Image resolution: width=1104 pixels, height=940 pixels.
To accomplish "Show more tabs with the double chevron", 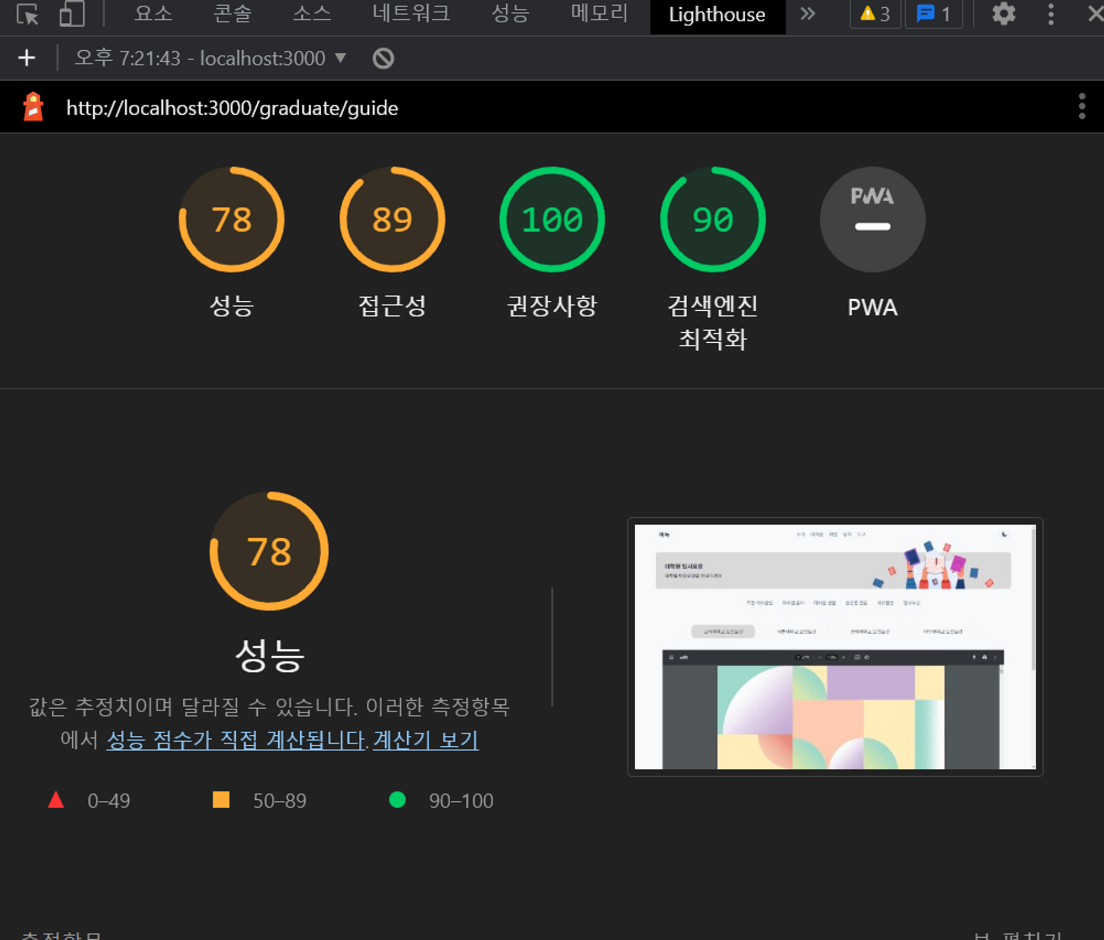I will click(x=808, y=14).
